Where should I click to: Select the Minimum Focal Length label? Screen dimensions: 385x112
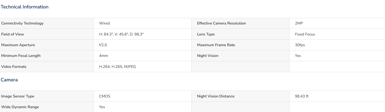[21, 56]
